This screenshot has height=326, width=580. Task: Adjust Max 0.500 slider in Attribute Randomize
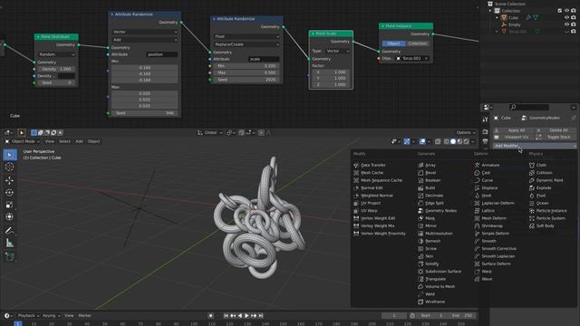[246, 72]
